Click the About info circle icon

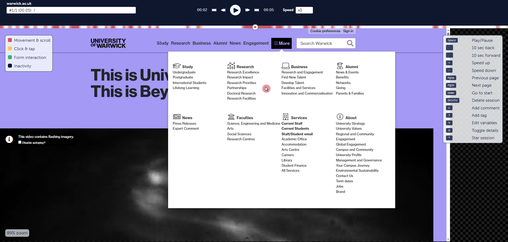[x=340, y=117]
